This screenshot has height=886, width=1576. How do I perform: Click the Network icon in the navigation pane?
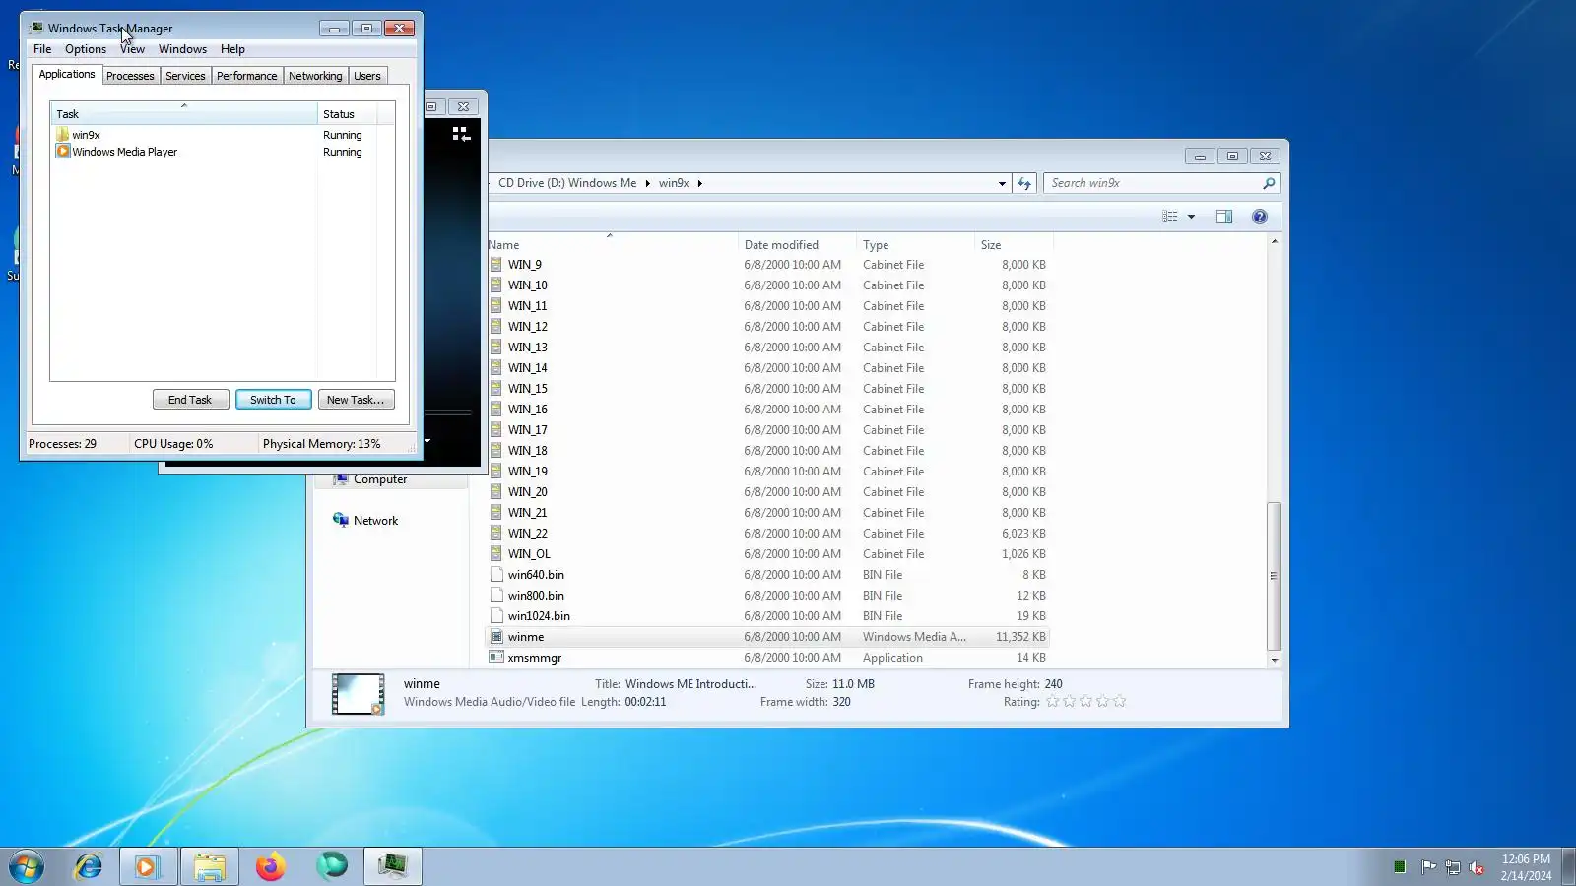tap(341, 520)
